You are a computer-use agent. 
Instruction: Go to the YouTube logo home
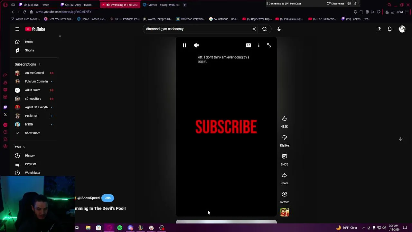(35, 29)
